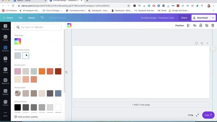Click the browser address bar
This screenshot has height=122, width=217.
[x=73, y=6]
